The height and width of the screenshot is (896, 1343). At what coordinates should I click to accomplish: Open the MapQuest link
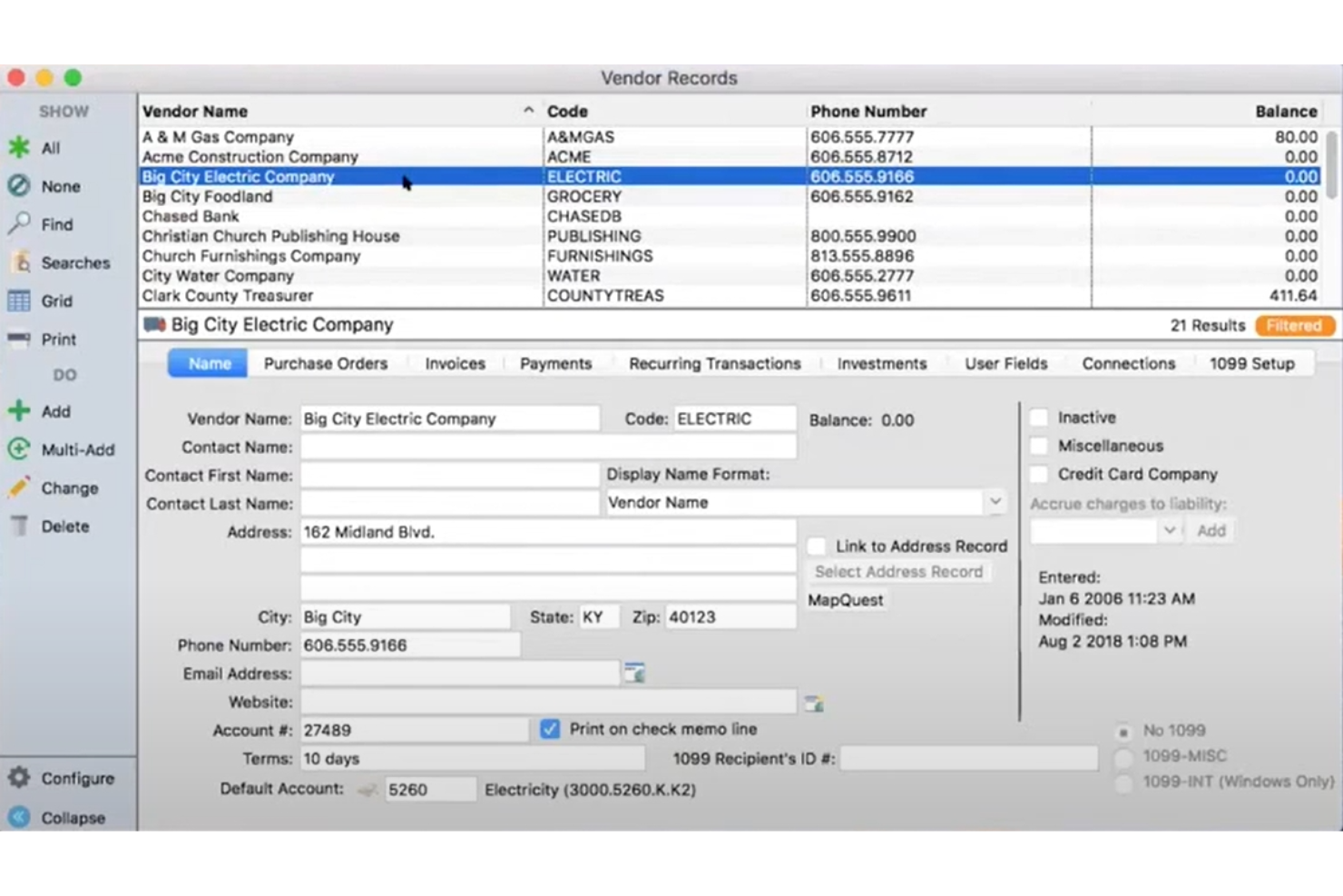pos(846,600)
